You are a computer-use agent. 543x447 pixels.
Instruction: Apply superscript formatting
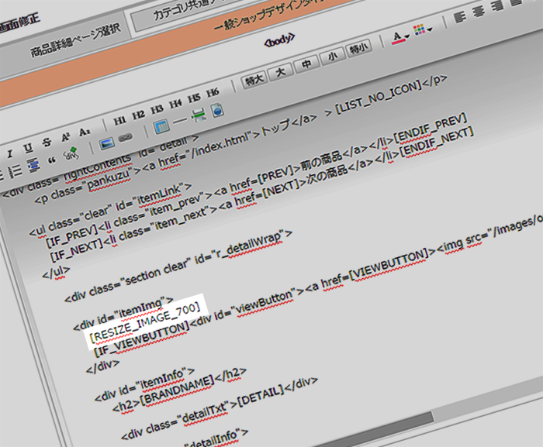click(x=66, y=137)
